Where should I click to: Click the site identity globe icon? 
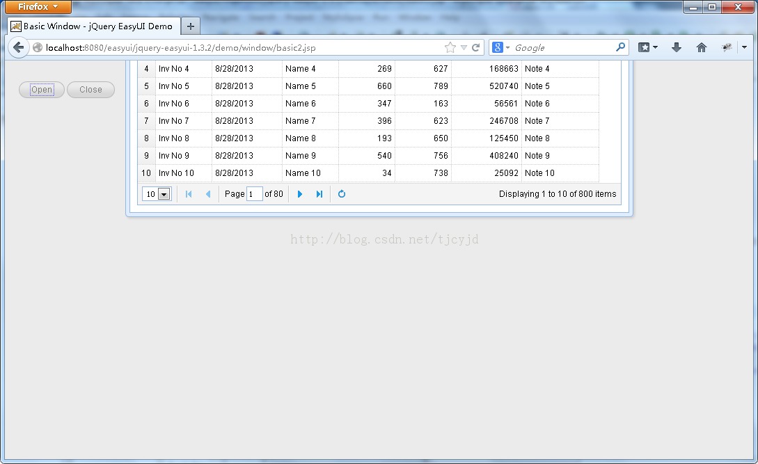[38, 47]
